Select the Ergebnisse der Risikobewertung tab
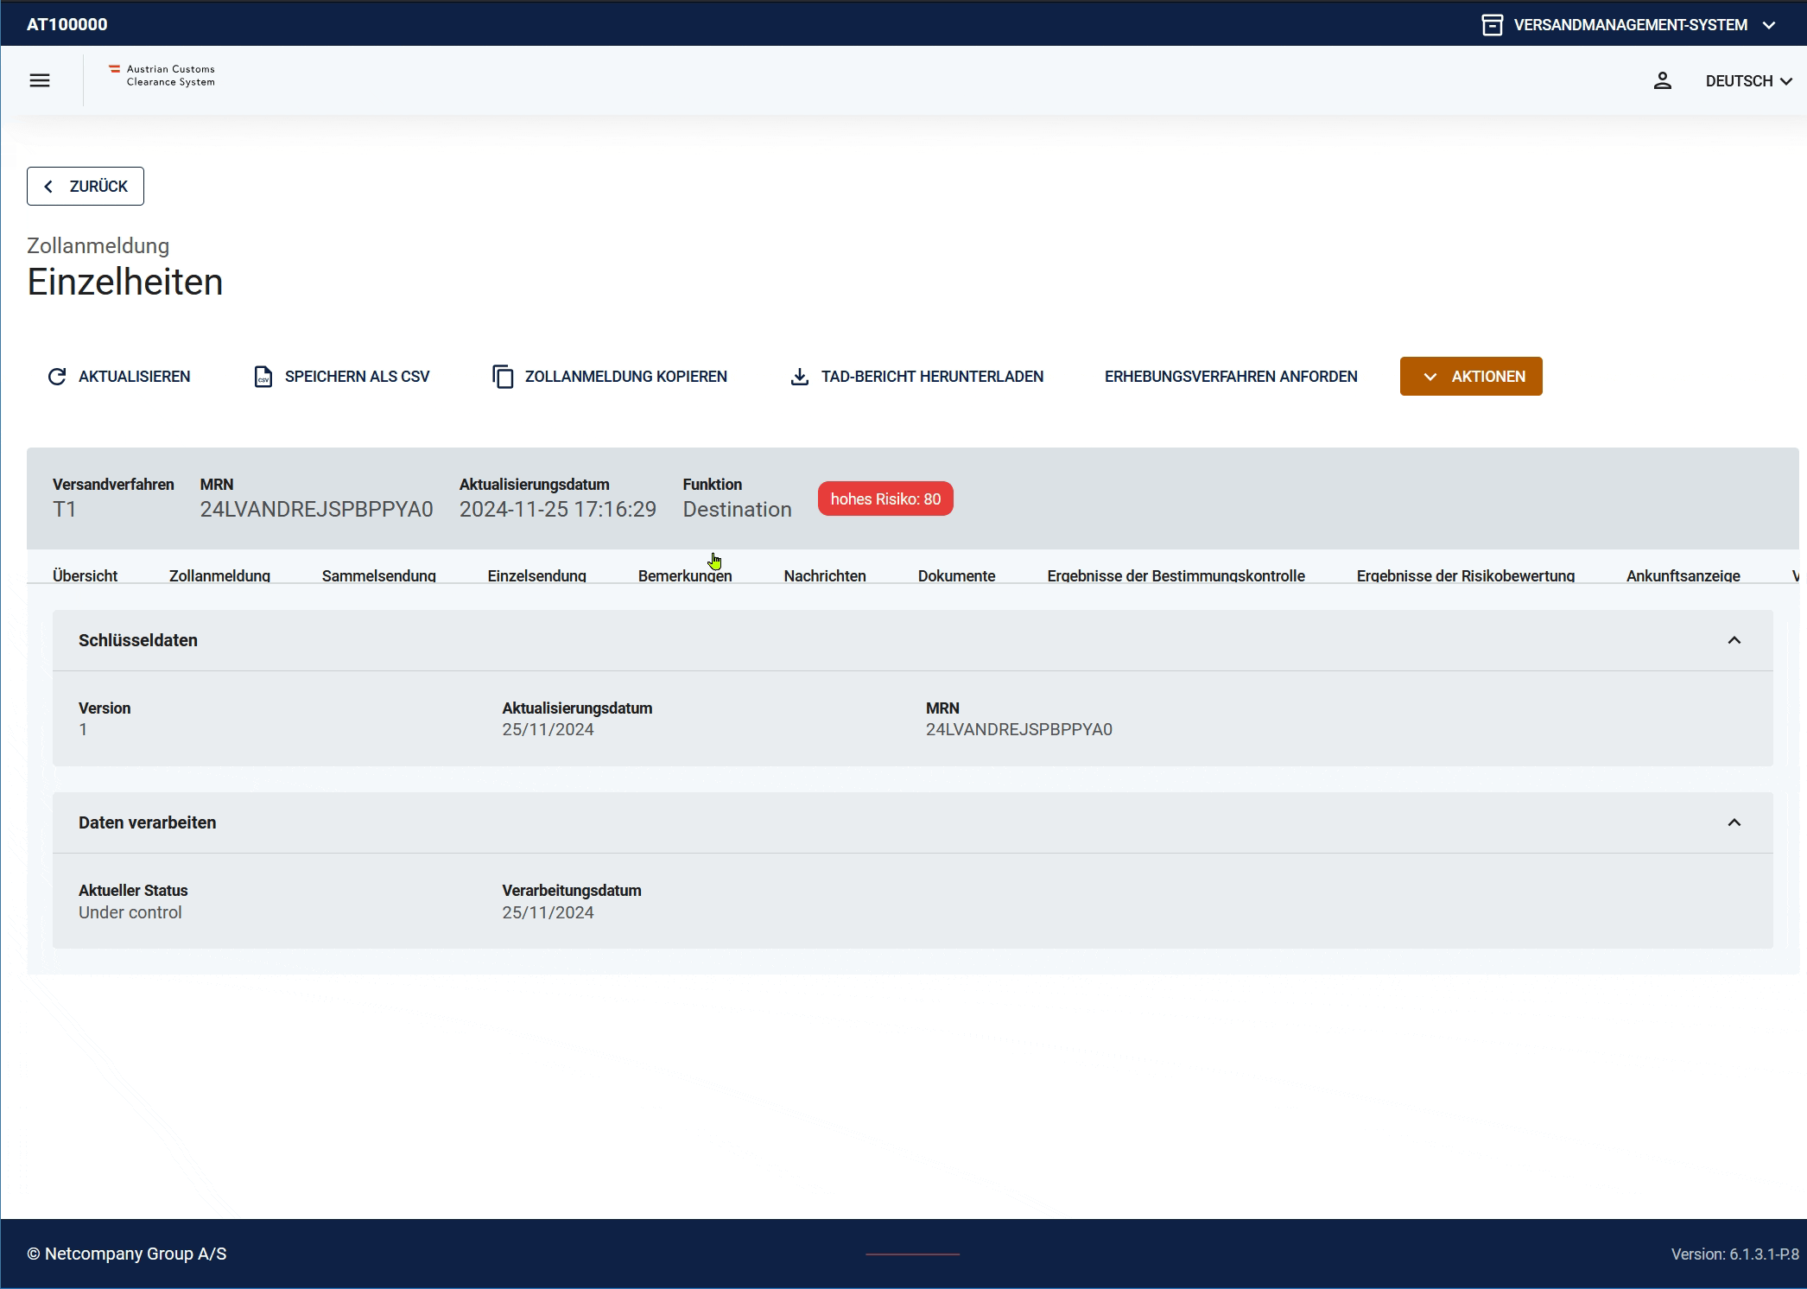The width and height of the screenshot is (1807, 1289). pos(1465,575)
